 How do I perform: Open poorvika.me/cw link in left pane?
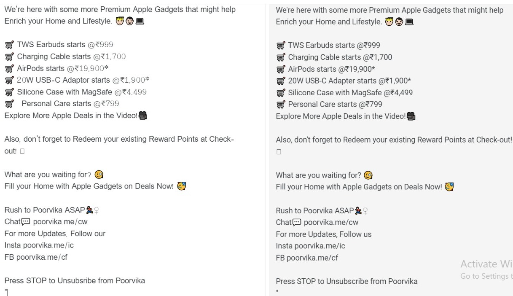60,222
